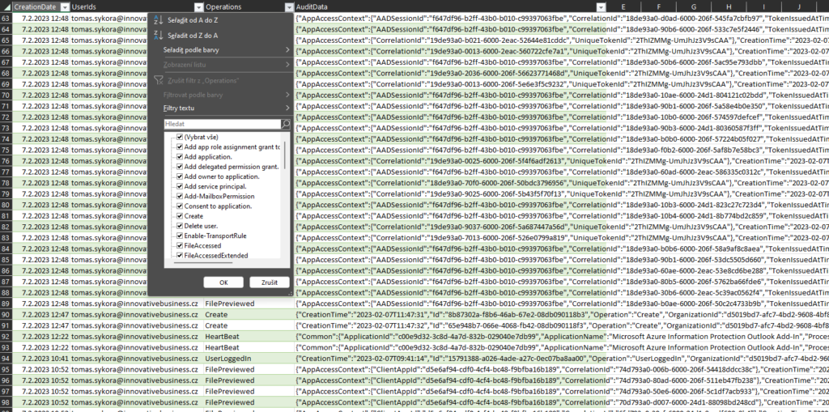Uncheck the Add application. checkbox

(x=180, y=157)
